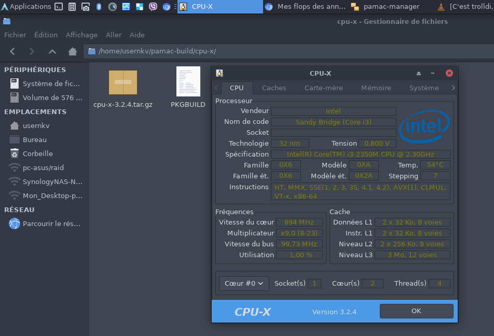Open the Mon_Desktop-p... bookmark
Image resolution: width=494 pixels, height=336 pixels.
click(45, 196)
